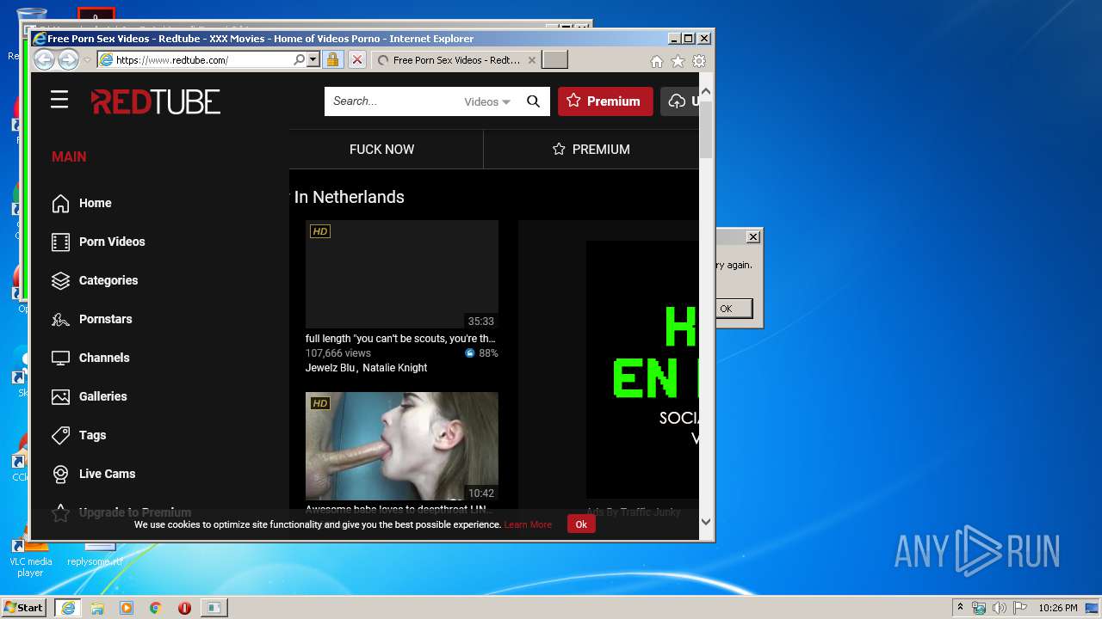Close the background error dialog
This screenshot has height=619, width=1102.
click(753, 236)
